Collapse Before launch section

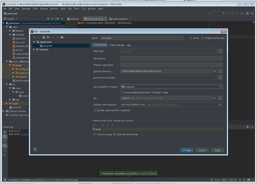(92, 121)
